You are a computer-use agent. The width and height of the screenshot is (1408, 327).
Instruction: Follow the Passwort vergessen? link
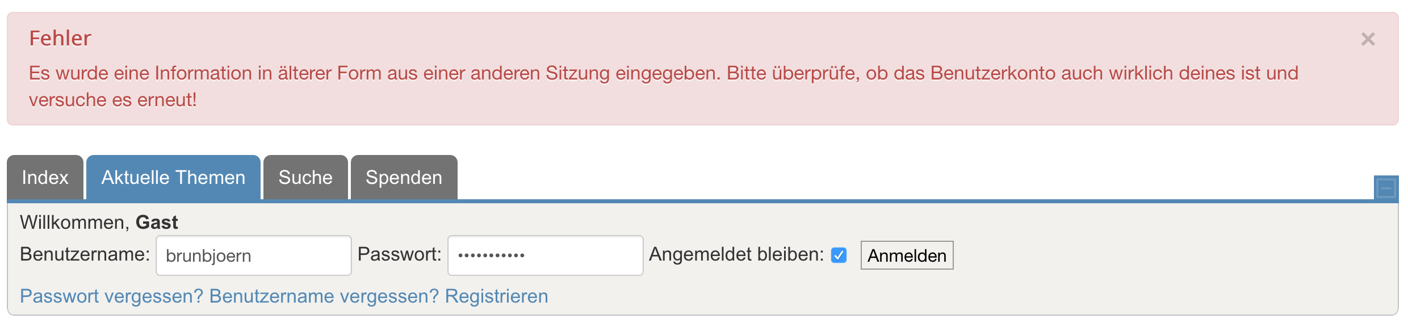pos(111,296)
